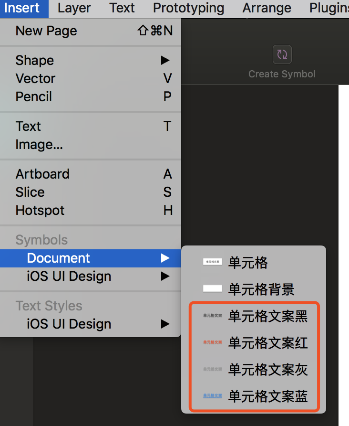
Task: Insert the 单元格文案灰 symbol
Action: pos(267,369)
